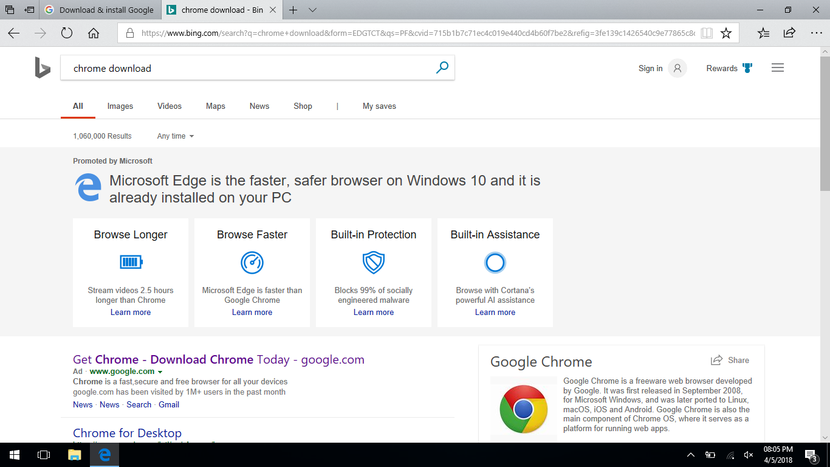Click the page vertical scrollbar thumb
Screen dimensions: 830x467
point(825,125)
